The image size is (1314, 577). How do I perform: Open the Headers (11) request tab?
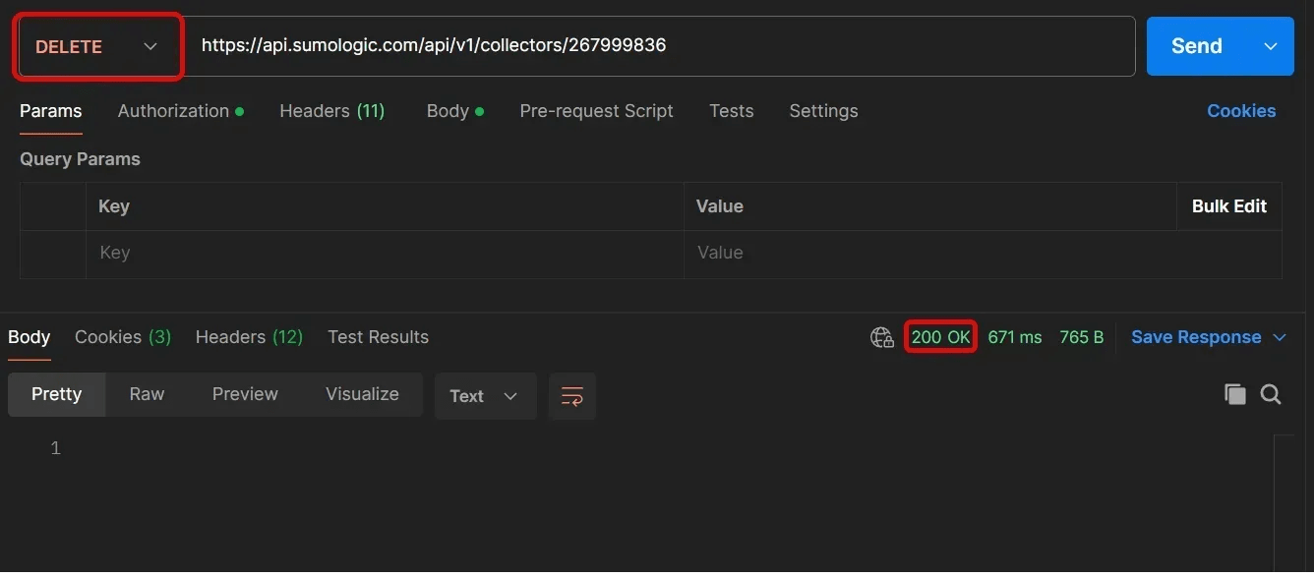tap(331, 110)
